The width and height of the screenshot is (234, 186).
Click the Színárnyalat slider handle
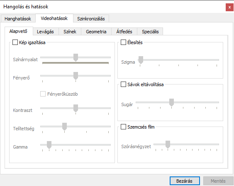coord(76,57)
